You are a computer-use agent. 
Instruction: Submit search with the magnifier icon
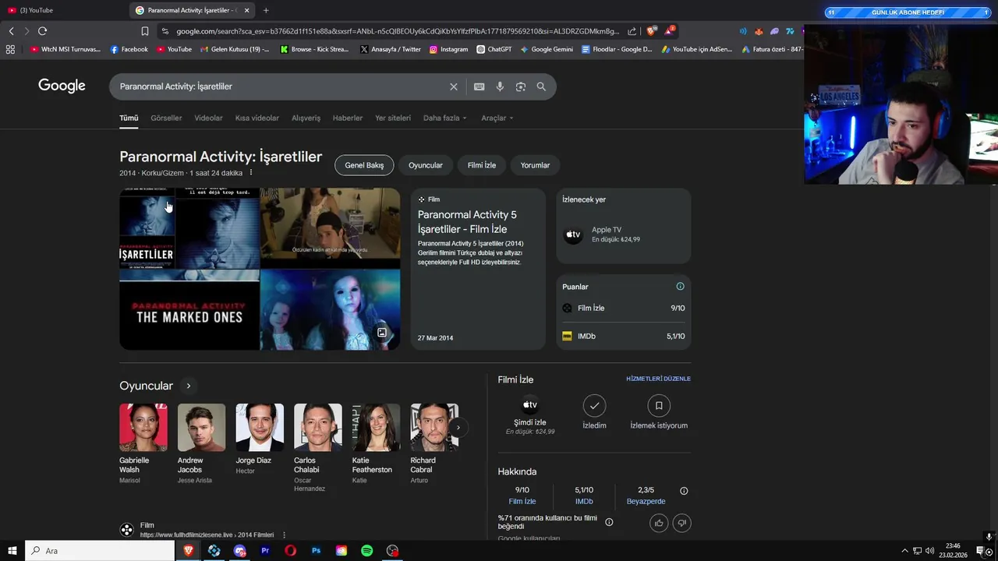541,86
